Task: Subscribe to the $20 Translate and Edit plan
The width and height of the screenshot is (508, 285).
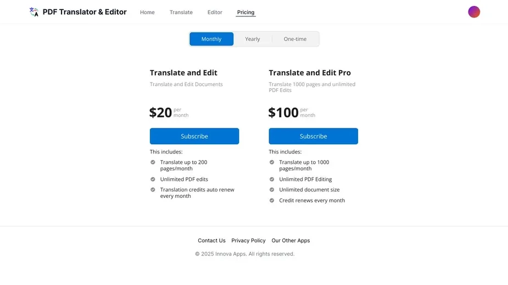Action: pos(194,136)
